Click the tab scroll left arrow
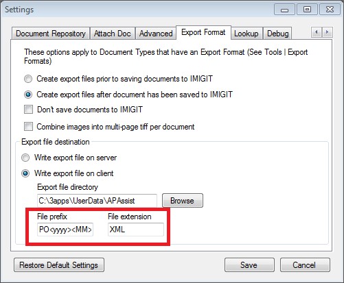This screenshot has height=283, width=344. [x=317, y=32]
